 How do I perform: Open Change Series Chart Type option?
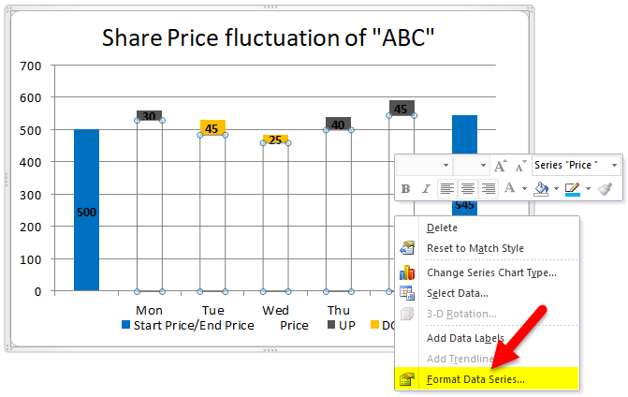(491, 272)
